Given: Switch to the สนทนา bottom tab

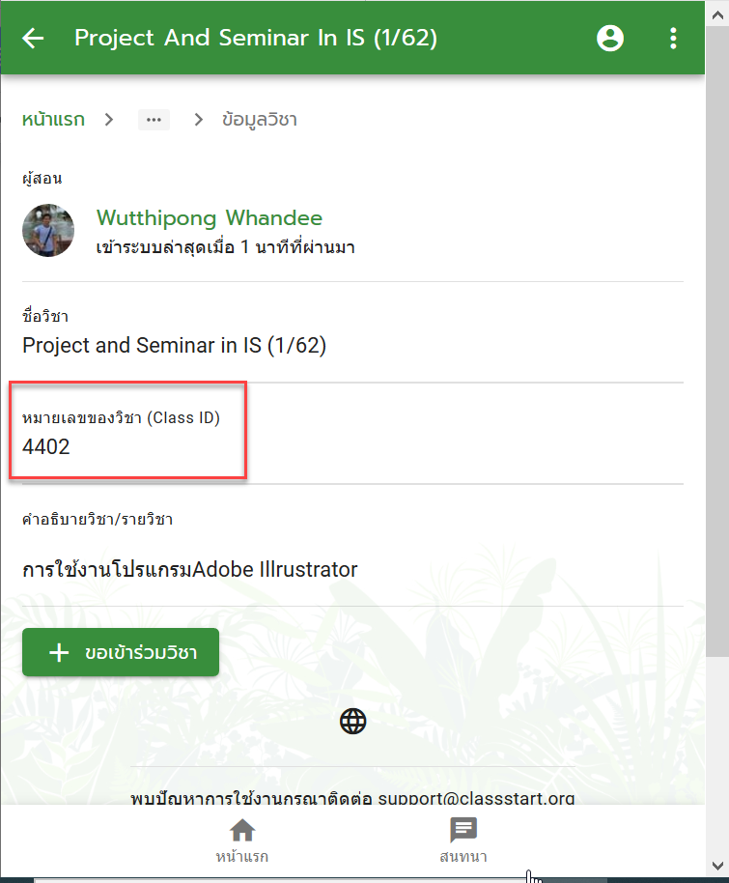Looking at the screenshot, I should click(x=463, y=840).
